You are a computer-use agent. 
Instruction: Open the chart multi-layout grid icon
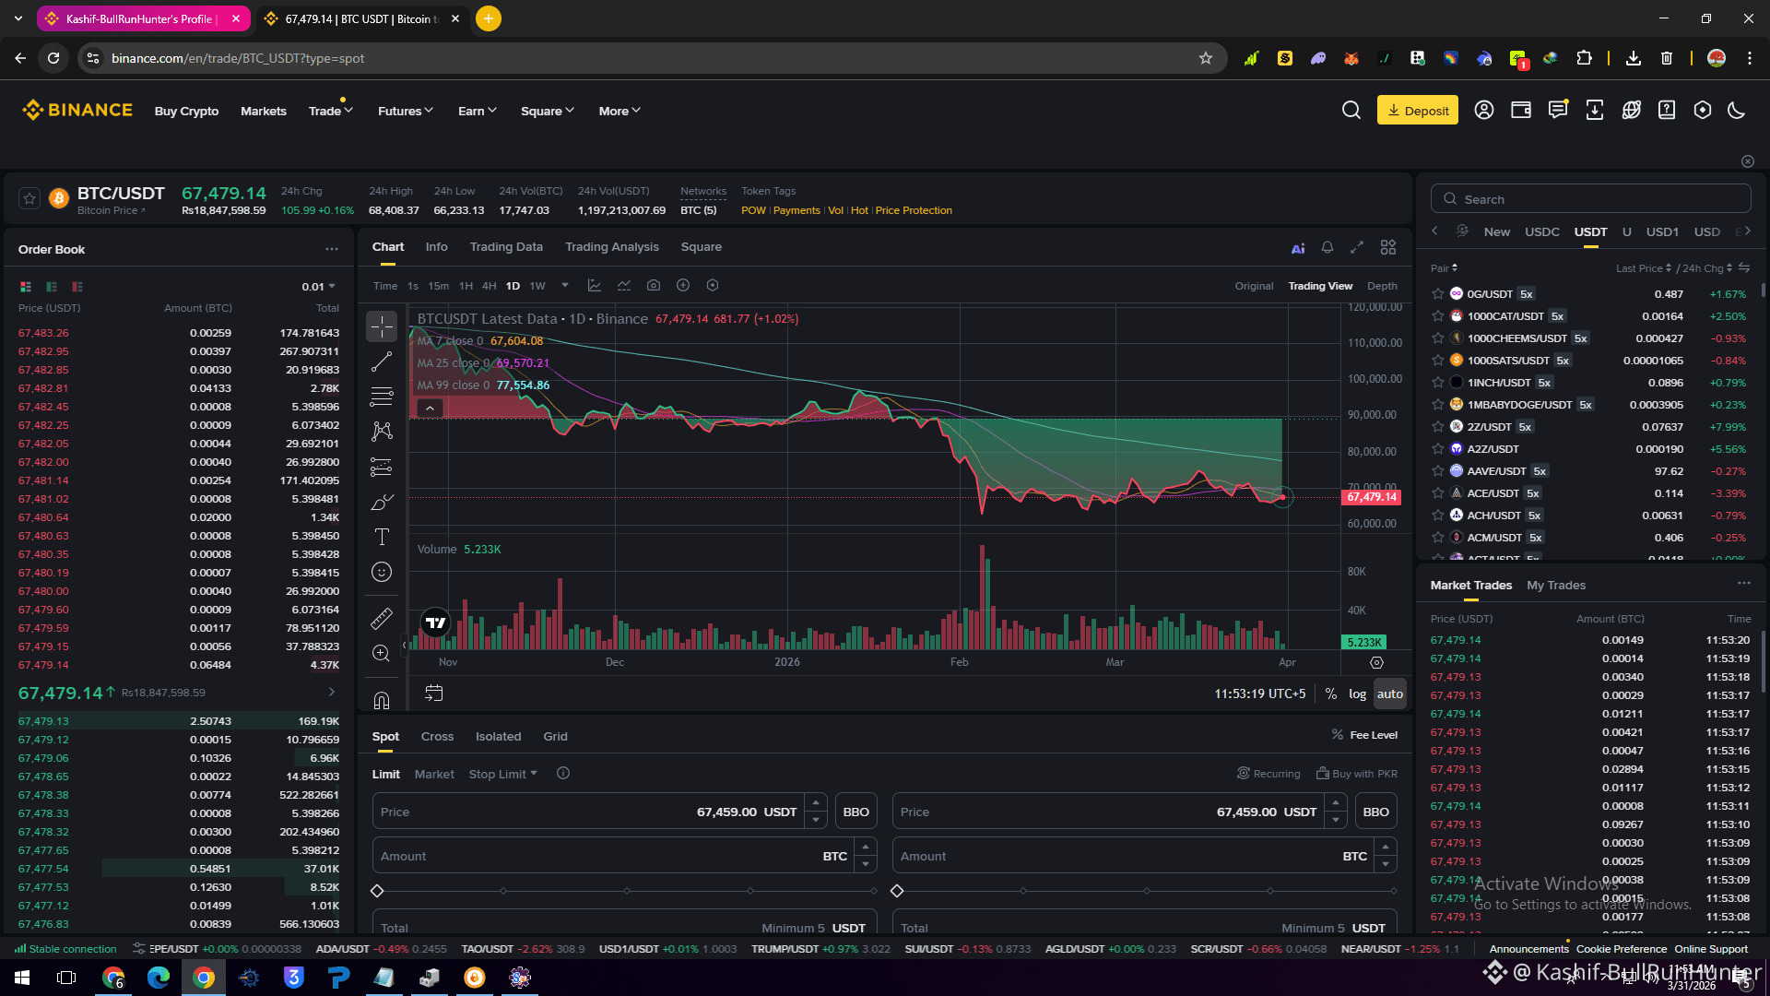[x=1388, y=247]
